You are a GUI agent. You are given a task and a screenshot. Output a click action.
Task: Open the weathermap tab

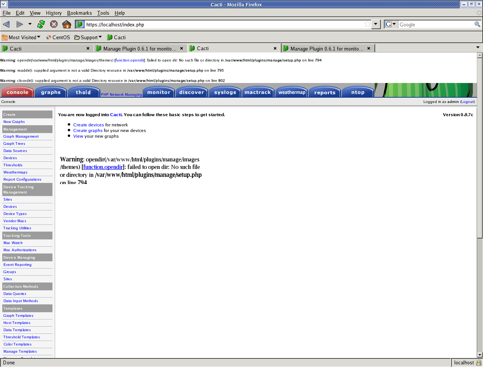291,92
